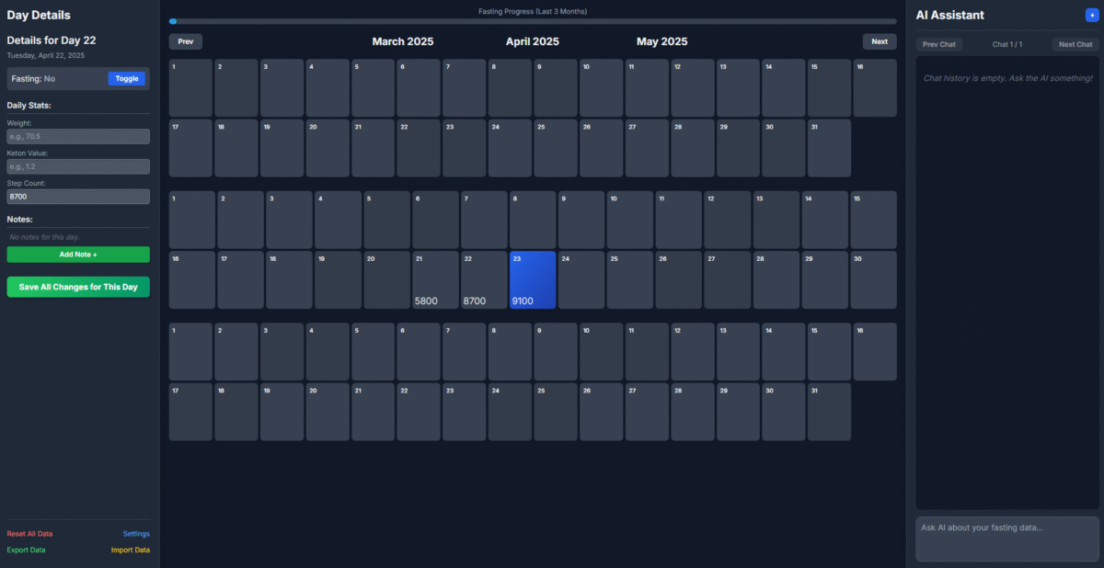
Task: Click the Export Data link
Action: point(26,551)
